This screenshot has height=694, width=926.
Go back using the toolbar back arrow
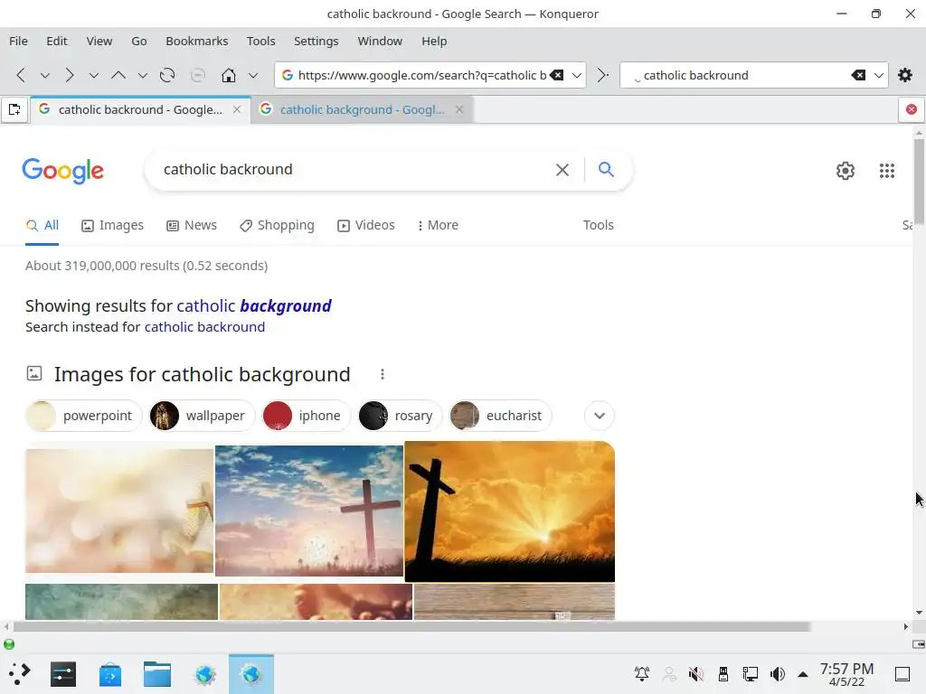22,75
